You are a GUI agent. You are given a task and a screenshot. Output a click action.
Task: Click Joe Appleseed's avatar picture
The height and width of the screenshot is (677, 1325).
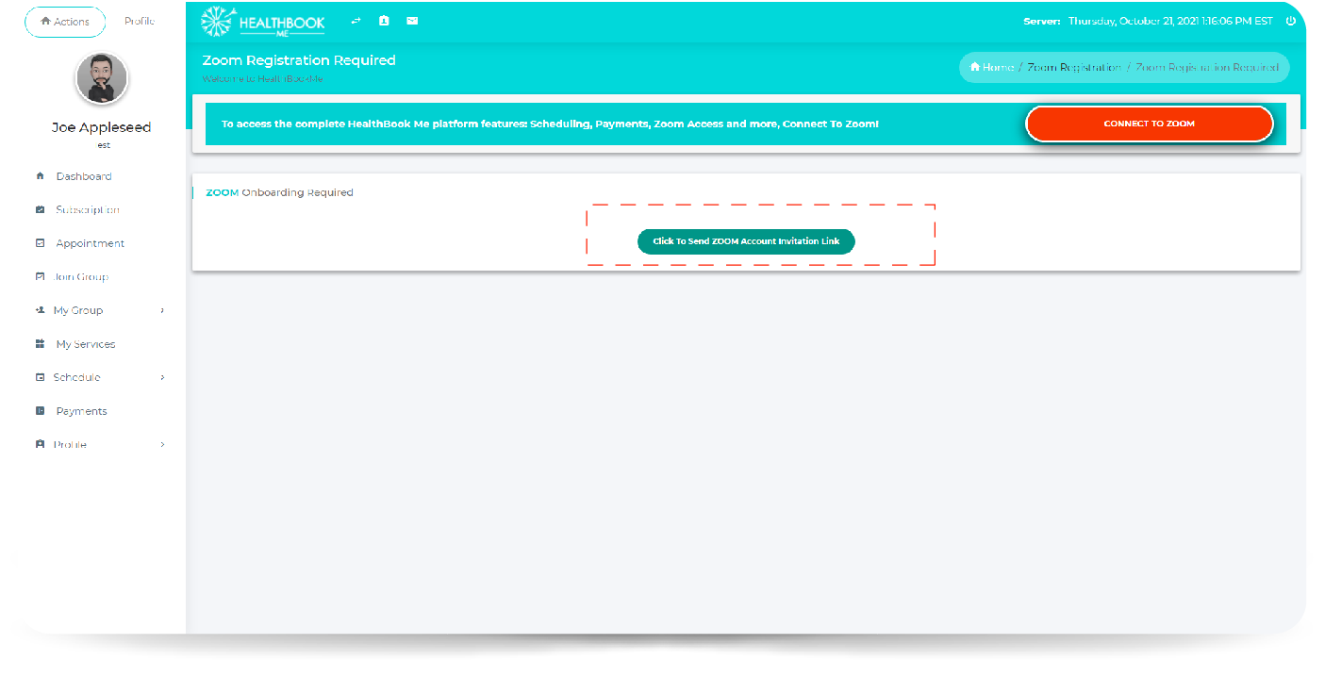coord(102,79)
